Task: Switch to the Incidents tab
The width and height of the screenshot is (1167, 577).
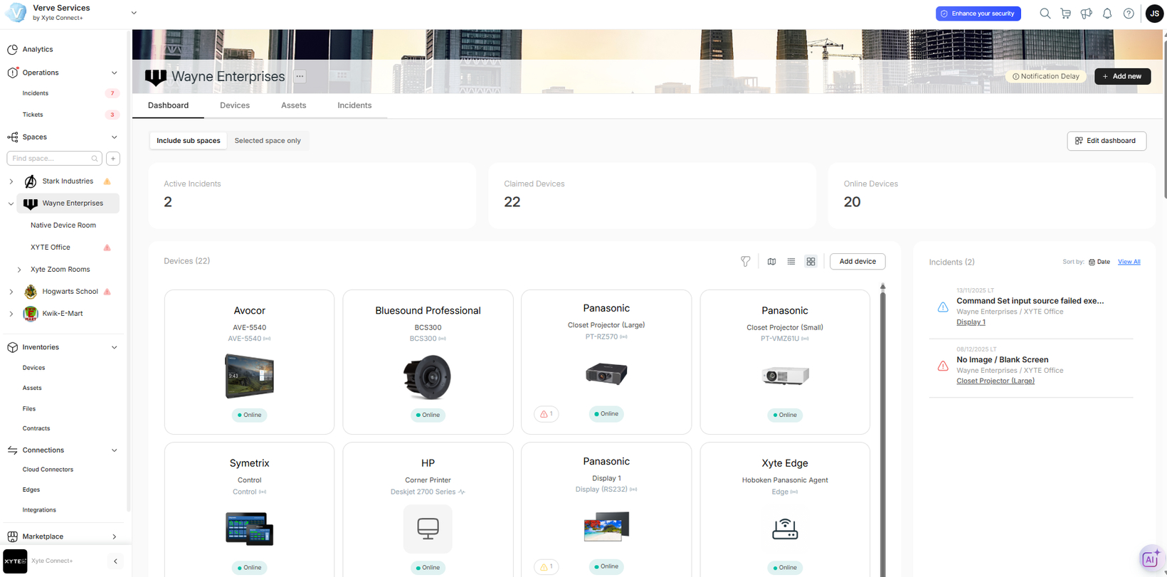Action: click(354, 105)
